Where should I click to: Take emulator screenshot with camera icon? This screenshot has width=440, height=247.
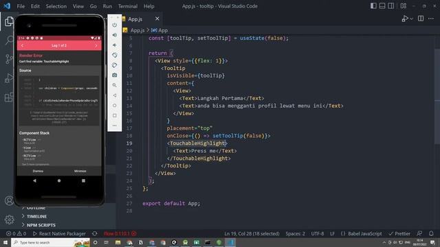115,75
